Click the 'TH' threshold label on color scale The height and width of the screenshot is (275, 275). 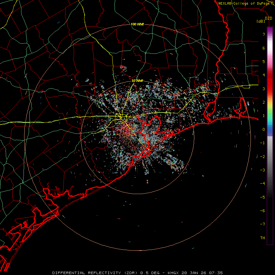[x=262, y=238]
